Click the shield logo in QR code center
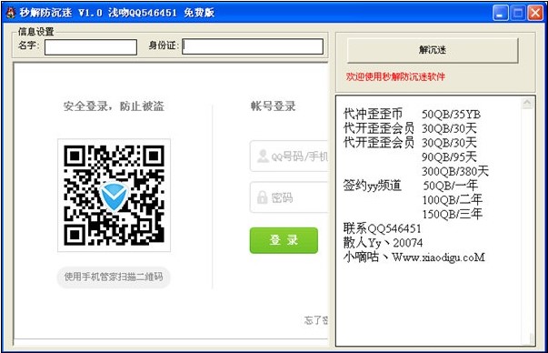The width and height of the screenshot is (548, 353). tap(114, 196)
